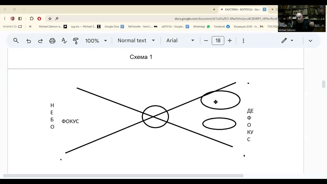Open Входящие (634) Gmail bookmark

(x=248, y=27)
